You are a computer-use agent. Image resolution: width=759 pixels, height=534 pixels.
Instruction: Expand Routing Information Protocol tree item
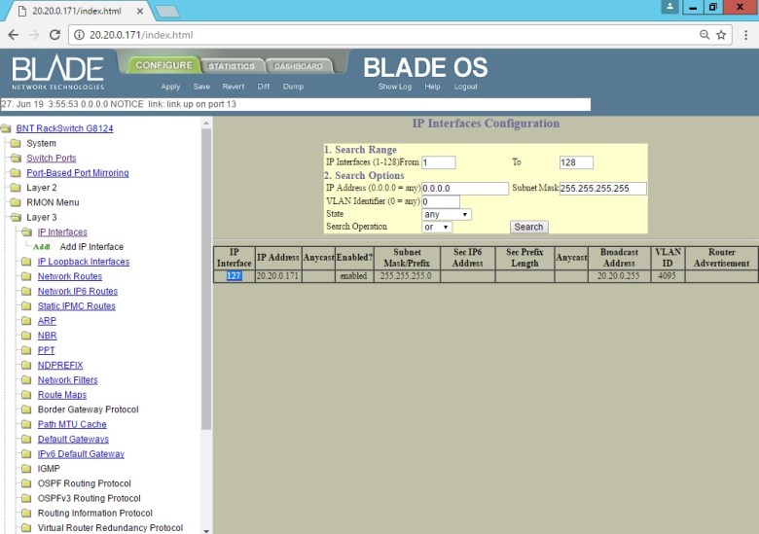95,514
